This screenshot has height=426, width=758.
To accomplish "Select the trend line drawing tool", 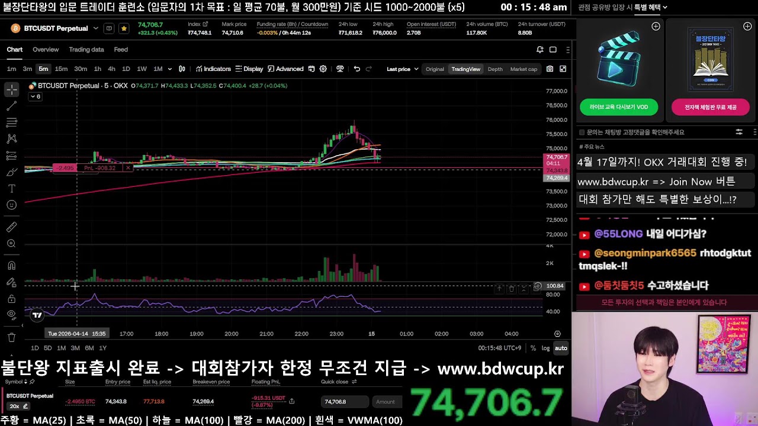I will click(x=11, y=106).
